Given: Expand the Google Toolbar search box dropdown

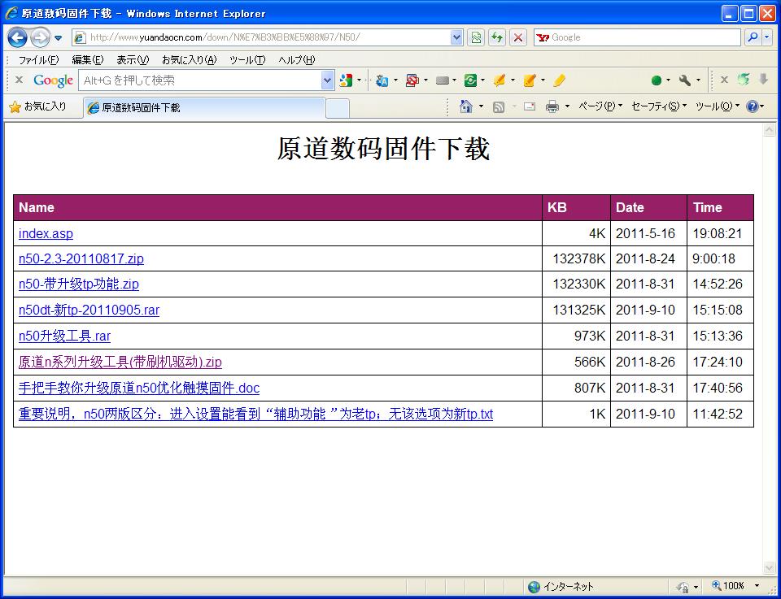Looking at the screenshot, I should click(x=327, y=80).
